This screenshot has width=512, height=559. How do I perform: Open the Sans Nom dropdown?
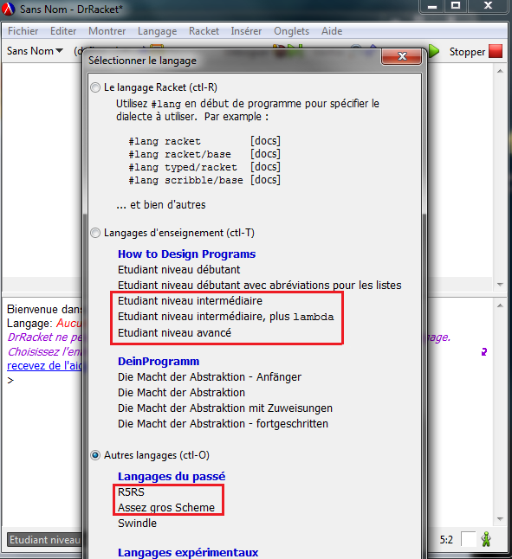[x=35, y=51]
